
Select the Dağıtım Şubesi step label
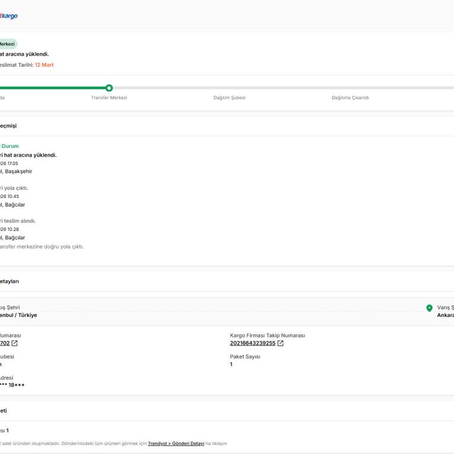(229, 98)
